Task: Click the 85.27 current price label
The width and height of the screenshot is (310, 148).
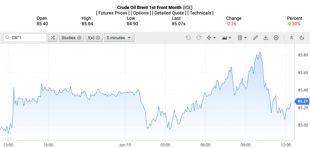Action: click(x=302, y=102)
